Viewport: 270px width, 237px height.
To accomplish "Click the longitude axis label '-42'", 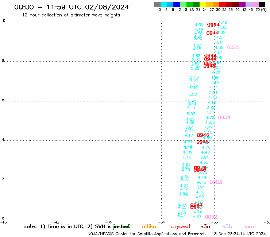I will click(56, 222).
